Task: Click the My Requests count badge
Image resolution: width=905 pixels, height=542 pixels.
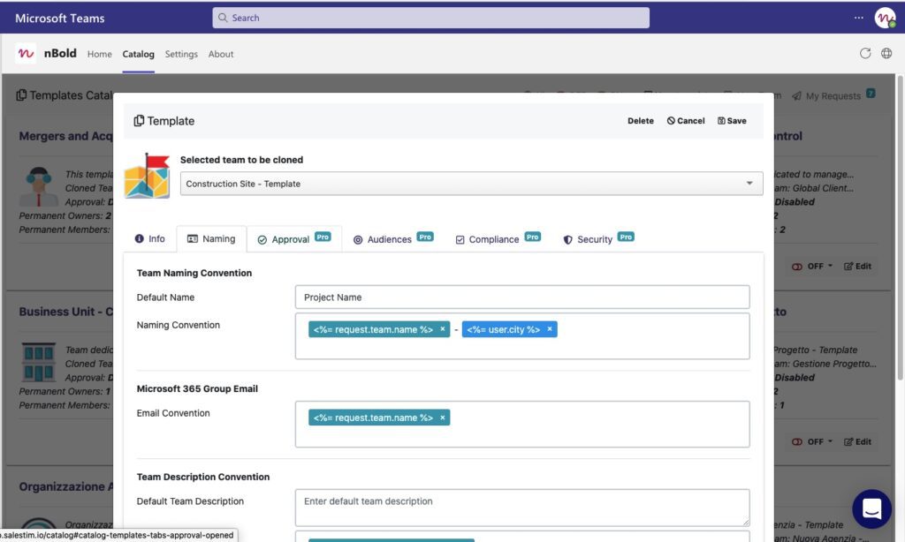Action: 871,94
